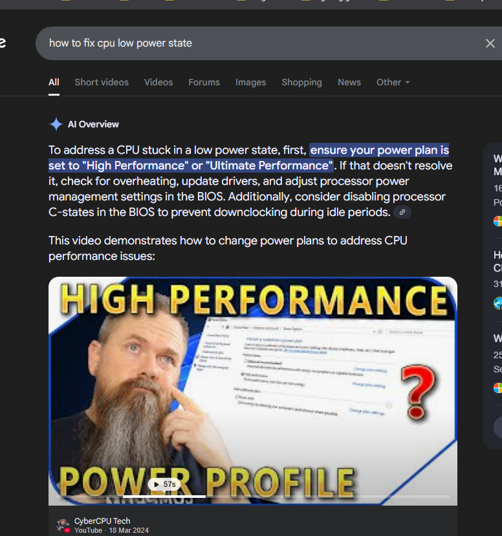Open the source link chip after the paragraph
The image size is (502, 536).
[402, 212]
